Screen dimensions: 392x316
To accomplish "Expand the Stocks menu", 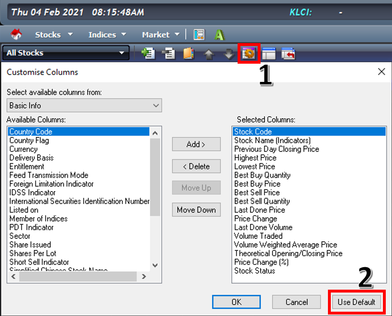I will pyautogui.click(x=54, y=34).
